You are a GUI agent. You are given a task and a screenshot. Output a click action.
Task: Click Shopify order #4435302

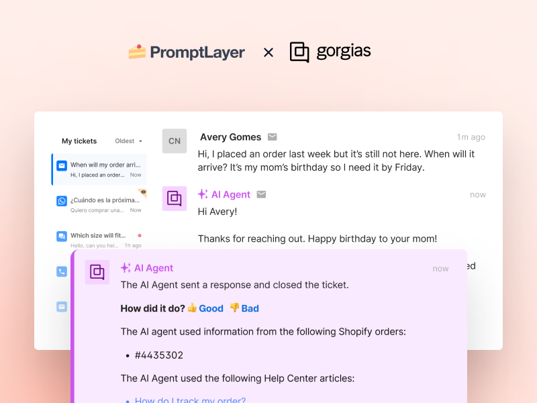pyautogui.click(x=159, y=355)
